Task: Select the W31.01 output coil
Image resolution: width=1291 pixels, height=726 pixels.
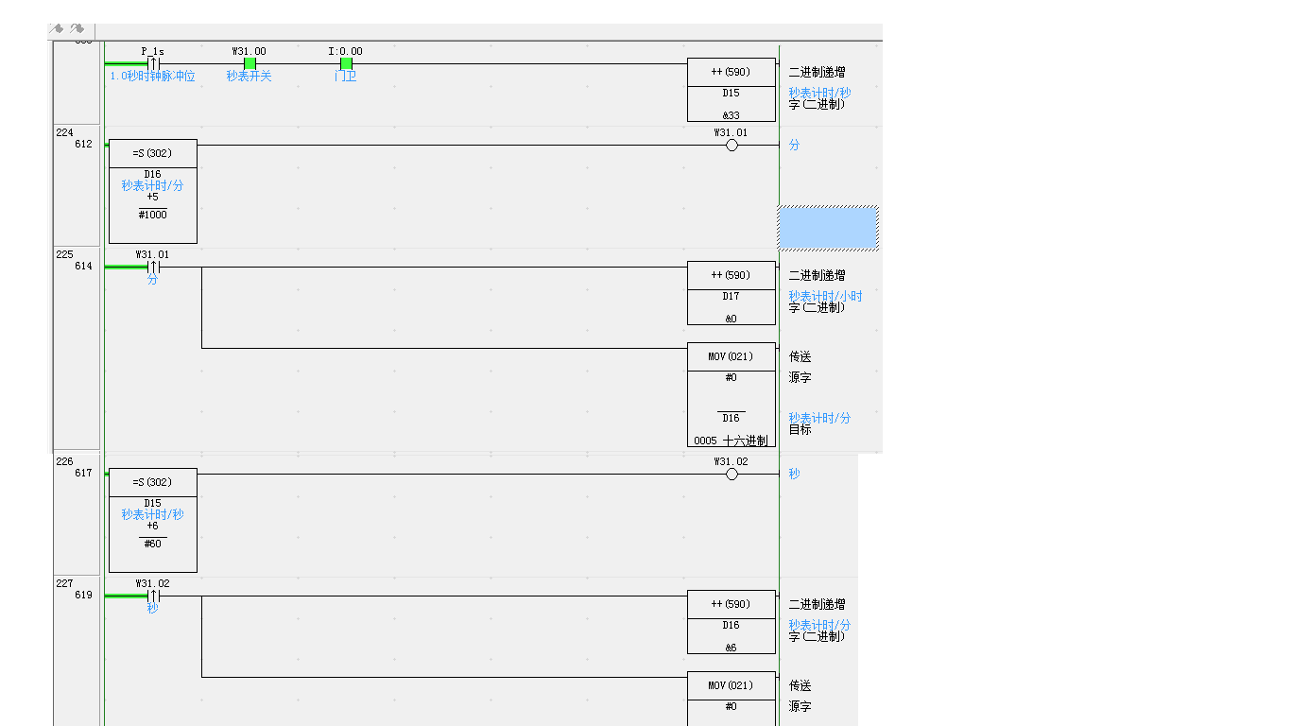Action: [732, 146]
